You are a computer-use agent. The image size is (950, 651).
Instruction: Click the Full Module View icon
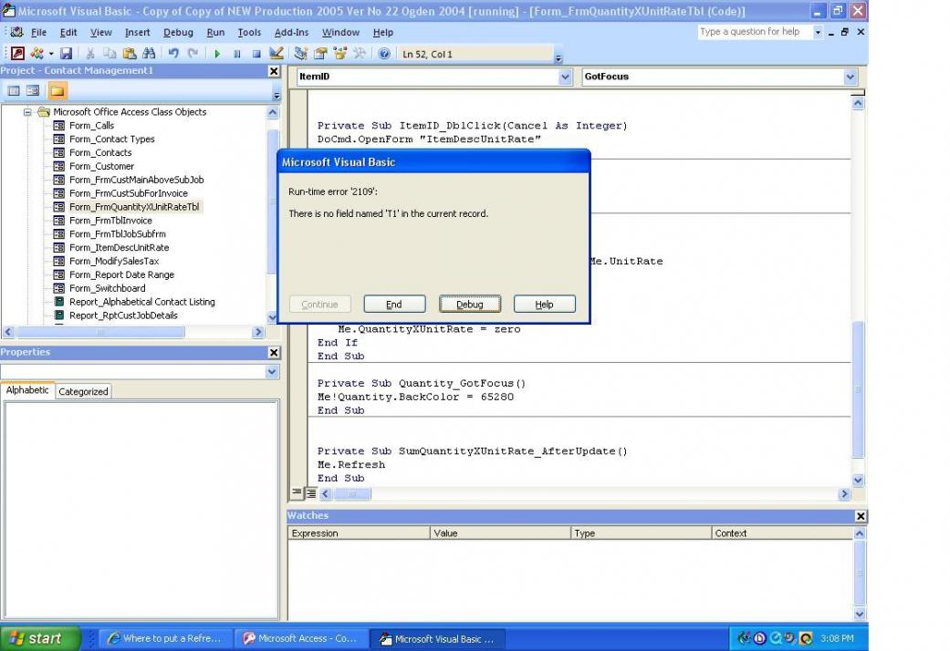(311, 493)
